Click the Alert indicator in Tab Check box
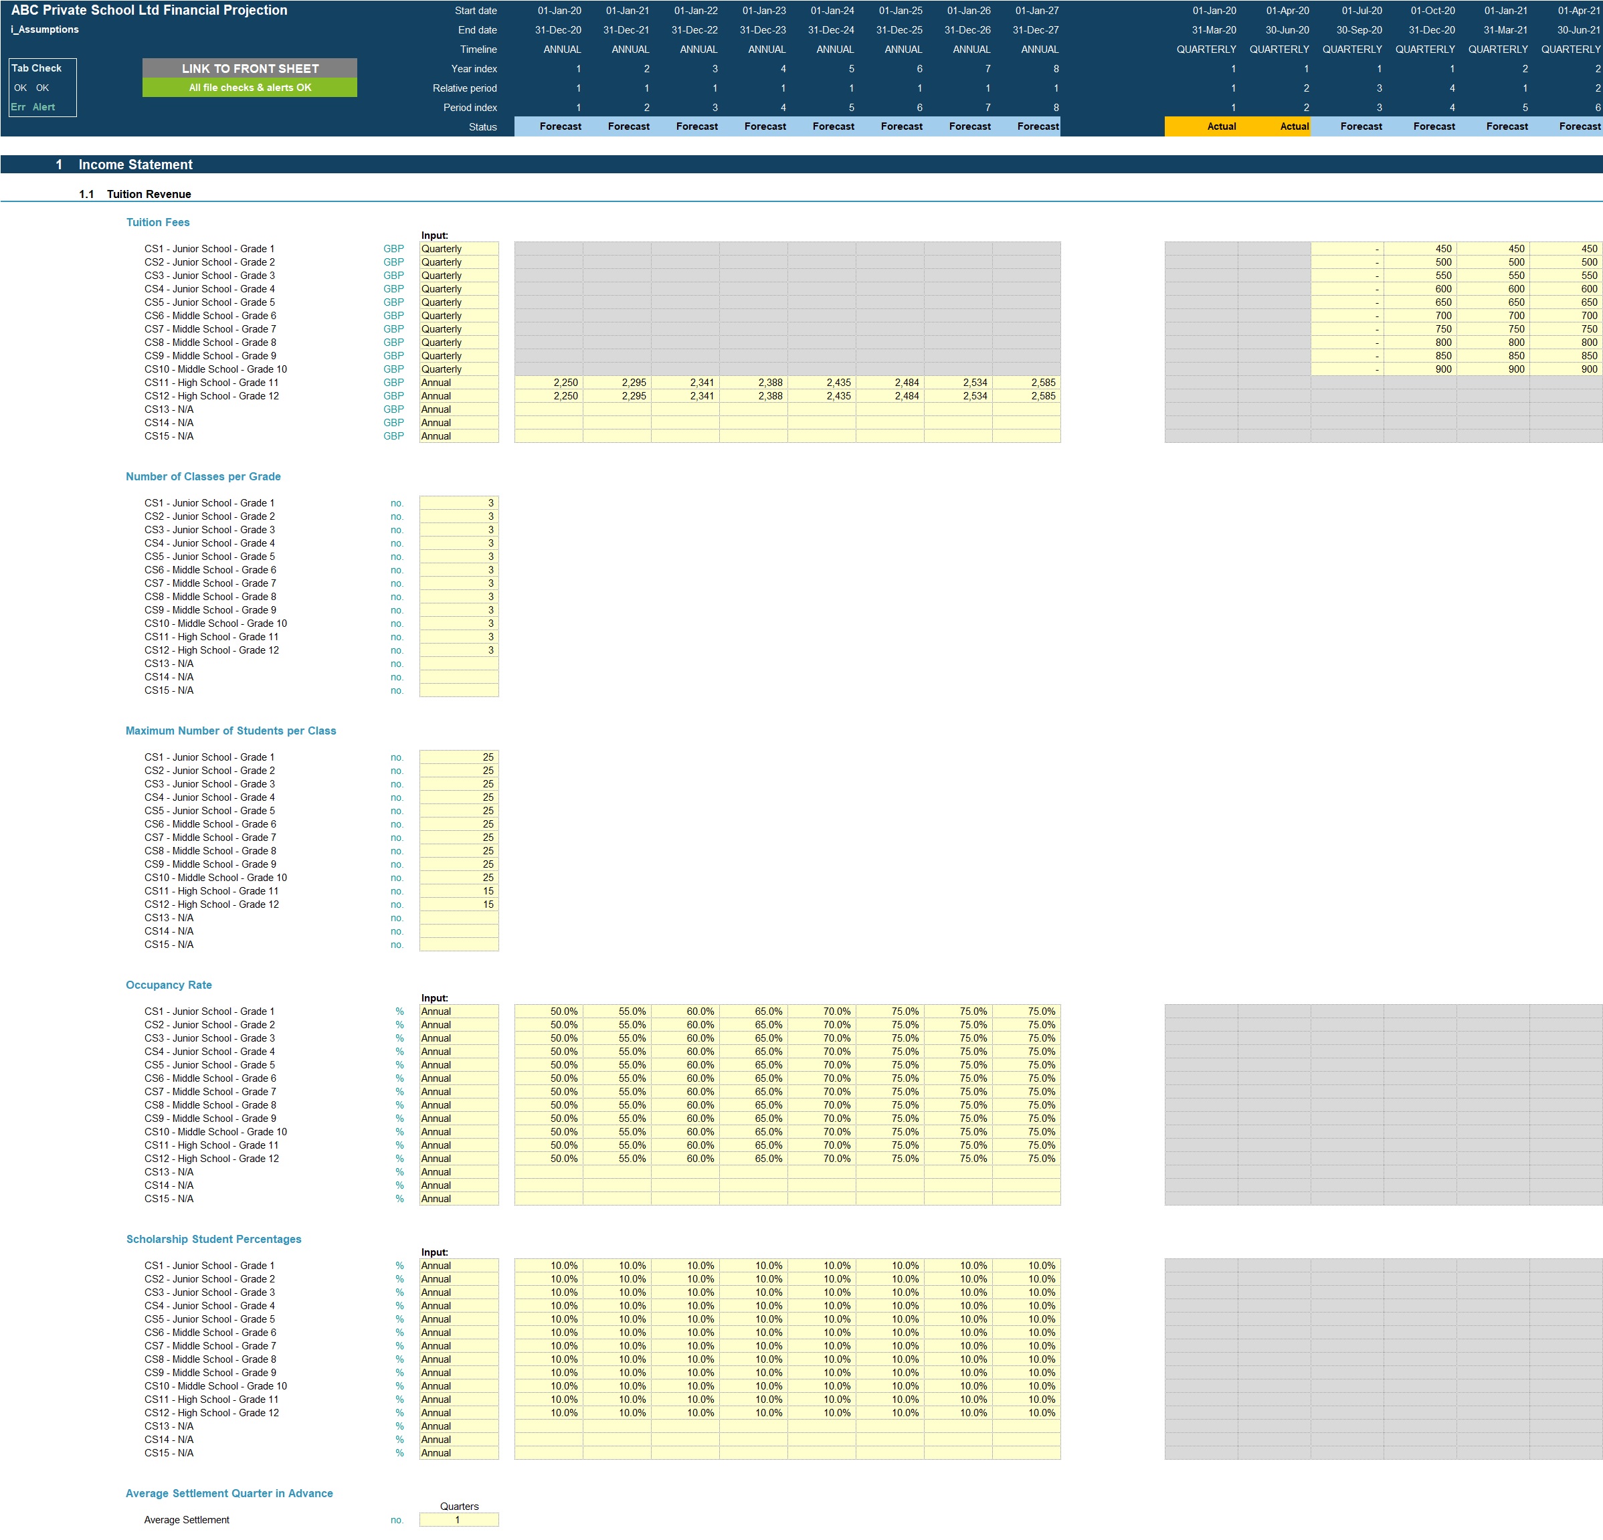 [x=43, y=107]
